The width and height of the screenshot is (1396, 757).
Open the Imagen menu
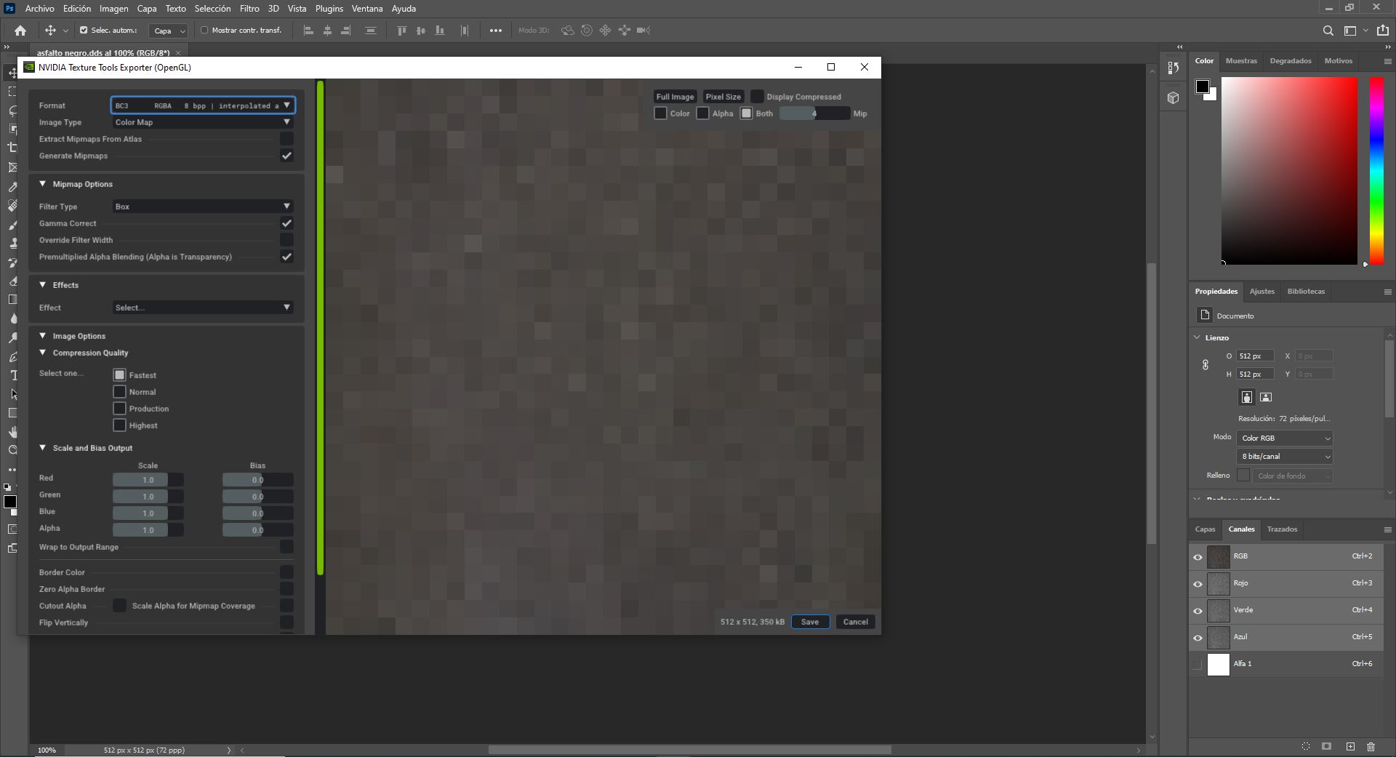coord(113,9)
